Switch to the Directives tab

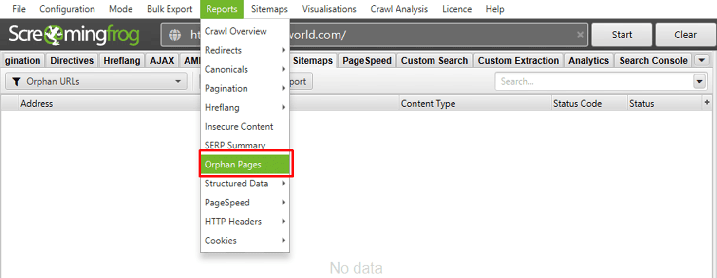click(72, 61)
